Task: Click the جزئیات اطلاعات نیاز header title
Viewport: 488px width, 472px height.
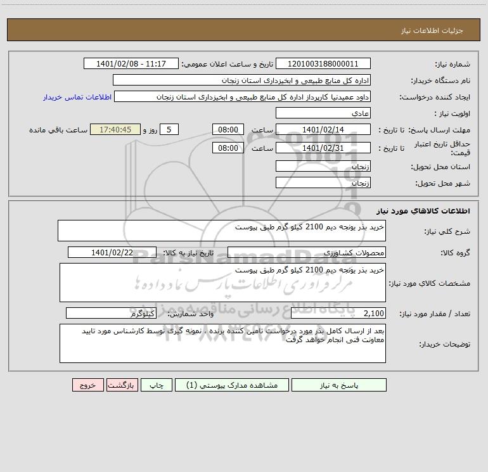Action: point(432,30)
